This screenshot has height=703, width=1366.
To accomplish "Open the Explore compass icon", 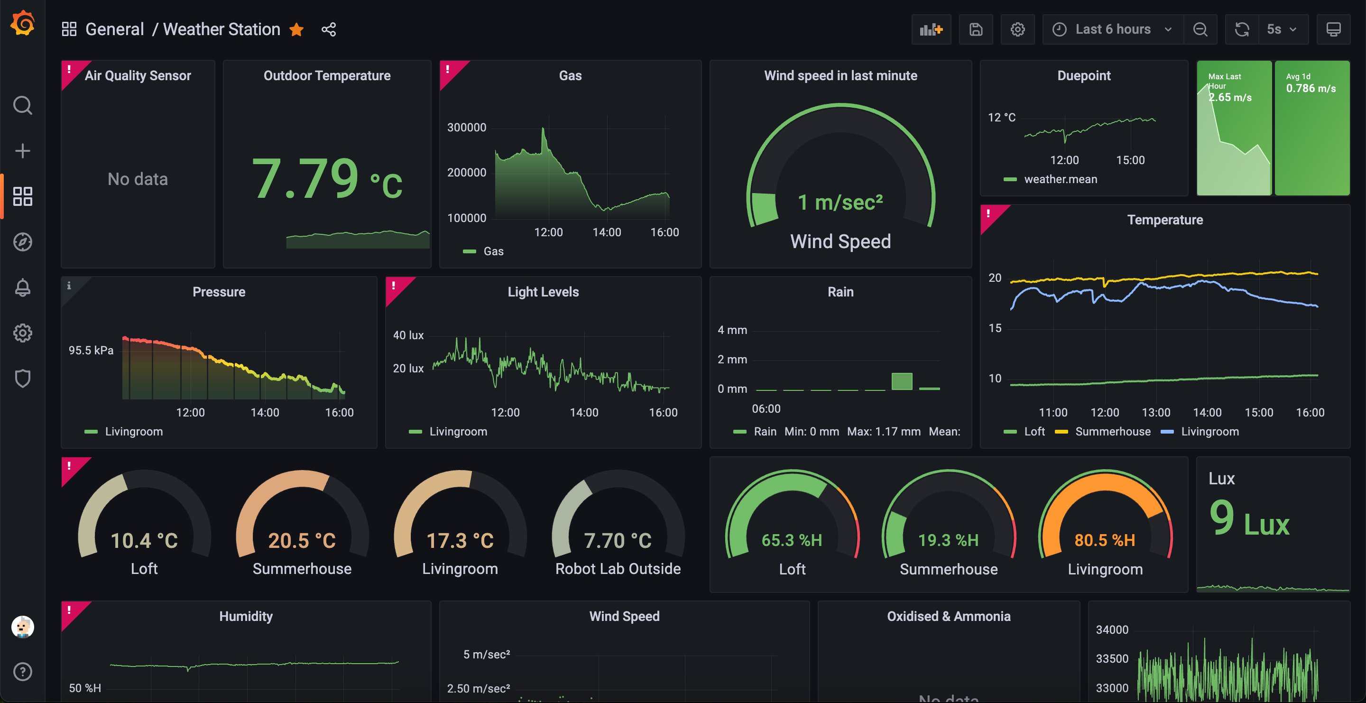I will (23, 242).
